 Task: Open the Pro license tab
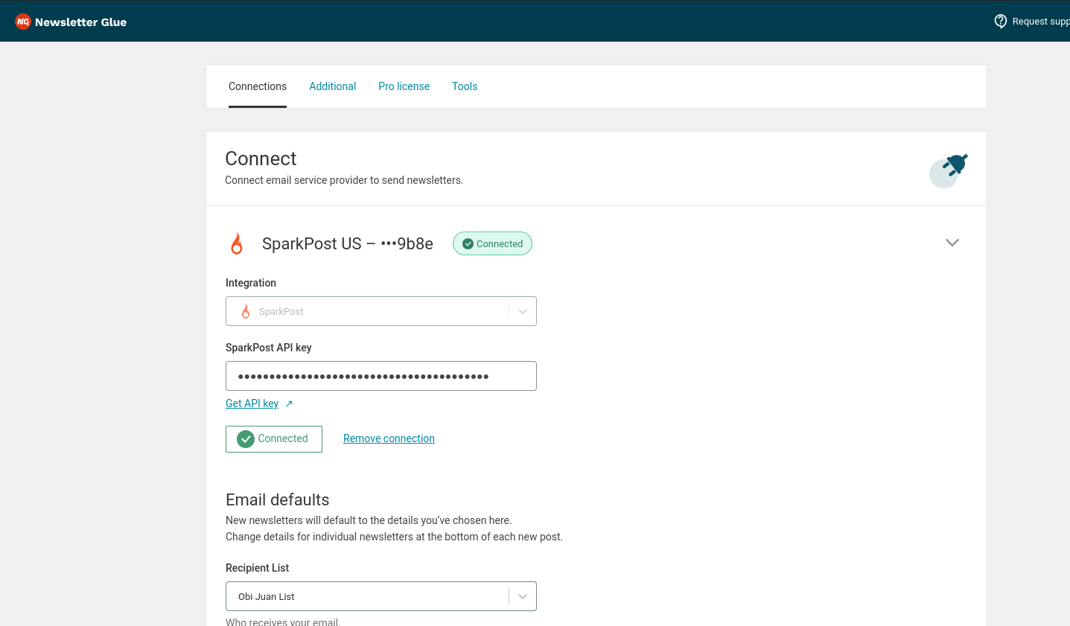tap(404, 86)
